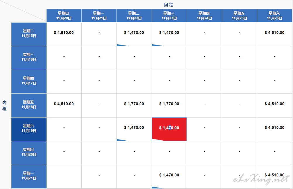Select the return date header 星期四 11月24日
The image size is (293, 189).
(x=204, y=16)
